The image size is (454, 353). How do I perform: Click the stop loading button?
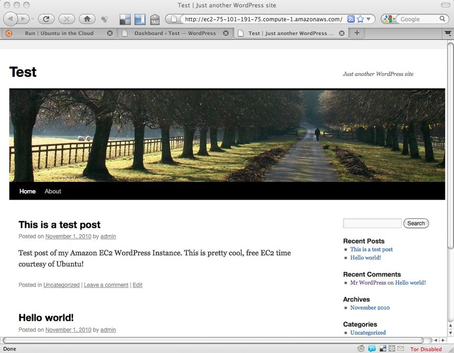click(67, 19)
